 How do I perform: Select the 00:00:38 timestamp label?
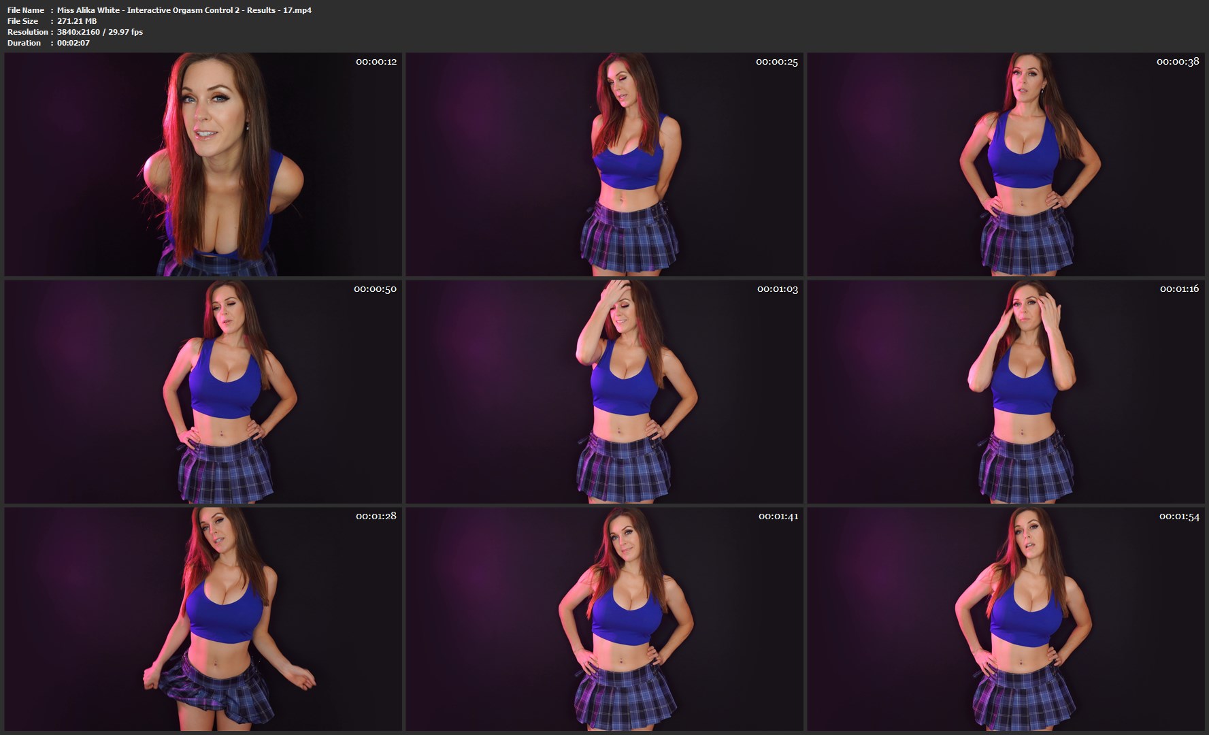click(x=1178, y=62)
